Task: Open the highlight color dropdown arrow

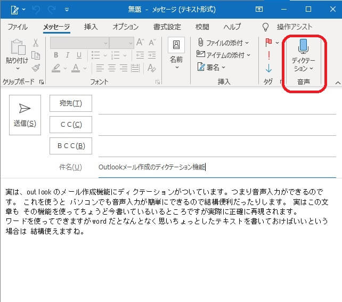Action: coord(65,68)
